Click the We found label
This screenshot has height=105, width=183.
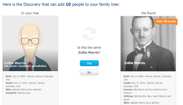(x=148, y=13)
